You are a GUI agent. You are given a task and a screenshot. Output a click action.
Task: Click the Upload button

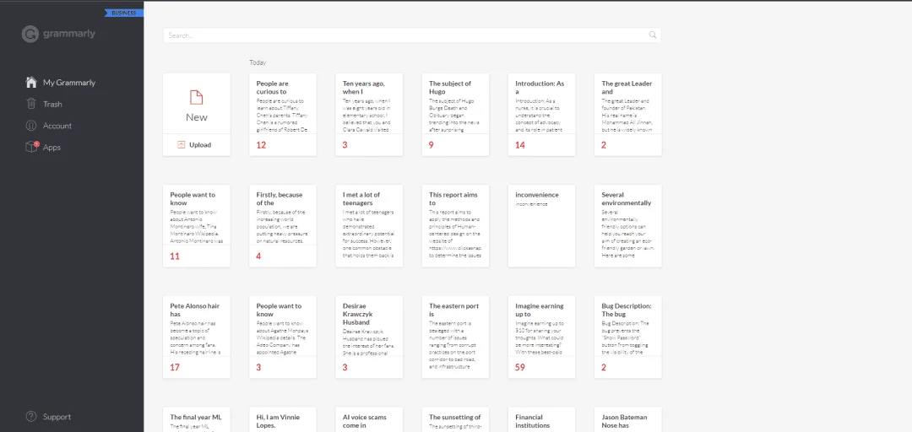197,145
